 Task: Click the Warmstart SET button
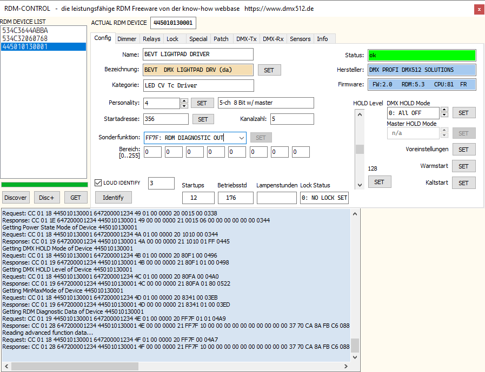click(x=463, y=166)
